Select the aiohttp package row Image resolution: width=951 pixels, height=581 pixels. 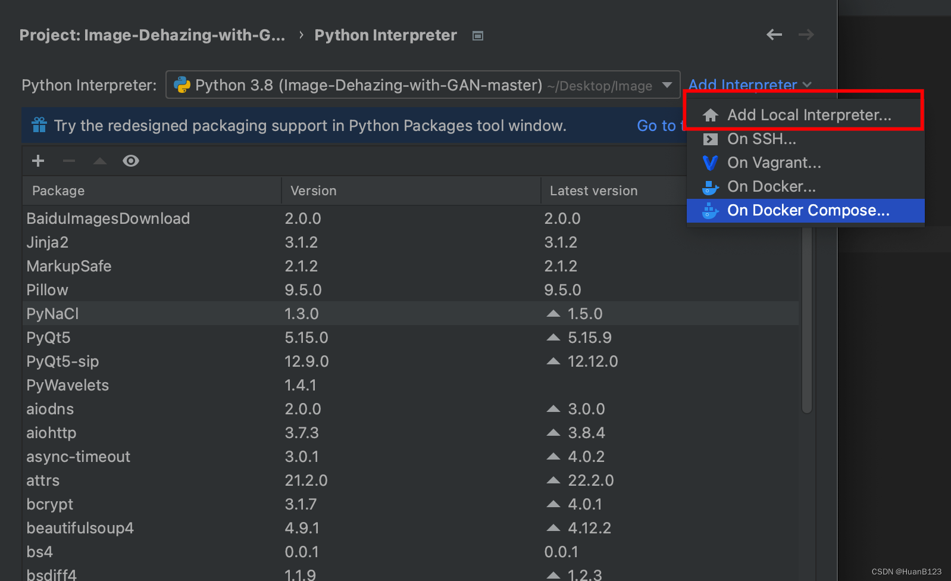(x=411, y=433)
